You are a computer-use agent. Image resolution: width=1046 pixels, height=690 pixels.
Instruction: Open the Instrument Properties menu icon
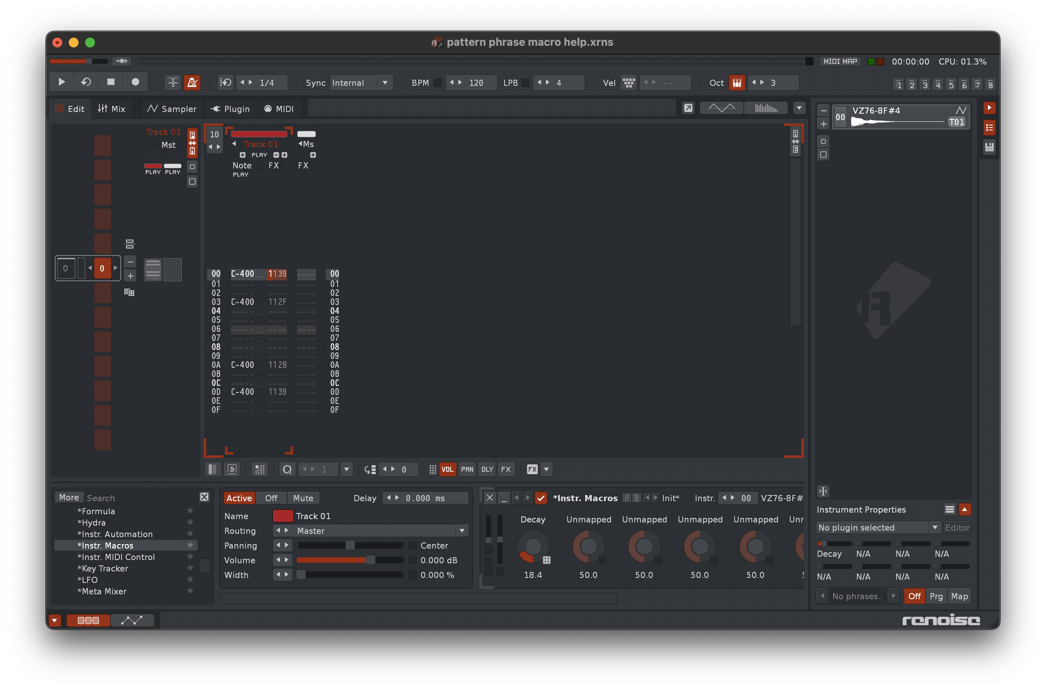point(949,510)
